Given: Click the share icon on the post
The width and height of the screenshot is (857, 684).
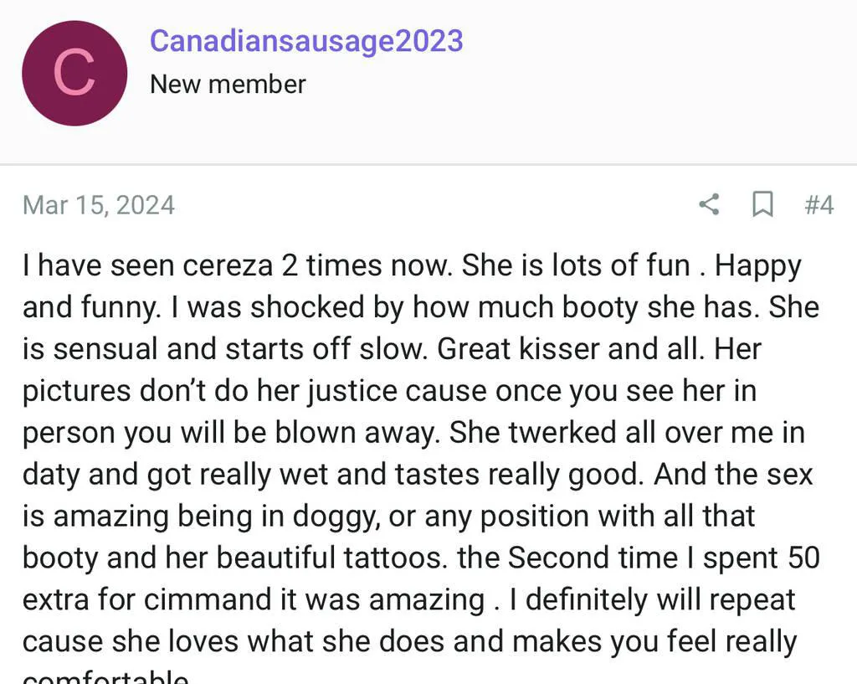Looking at the screenshot, I should pyautogui.click(x=709, y=204).
